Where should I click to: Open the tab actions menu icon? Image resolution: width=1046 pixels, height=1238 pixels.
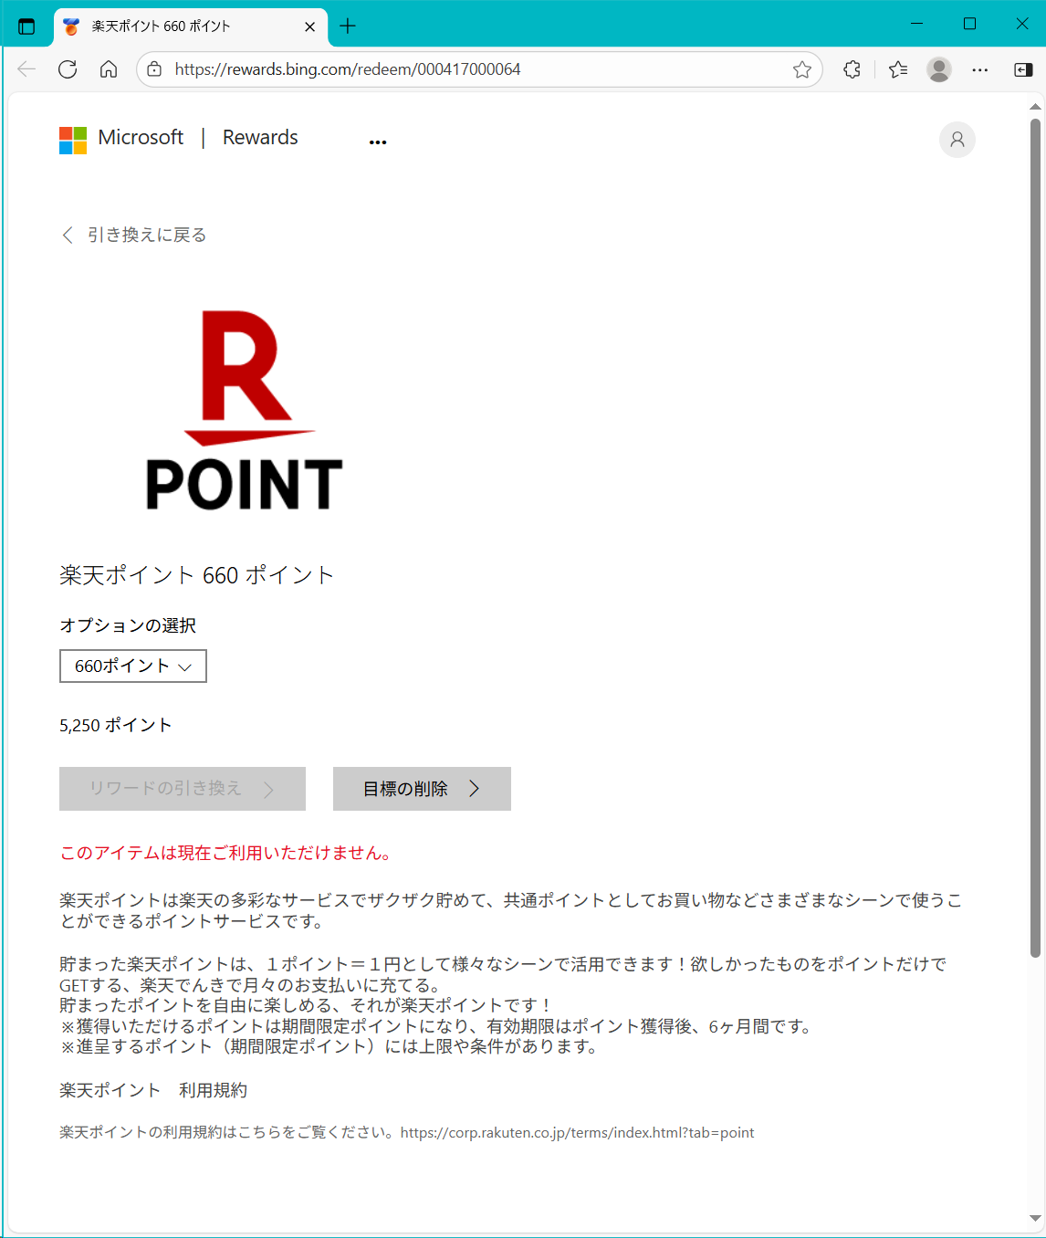26,26
